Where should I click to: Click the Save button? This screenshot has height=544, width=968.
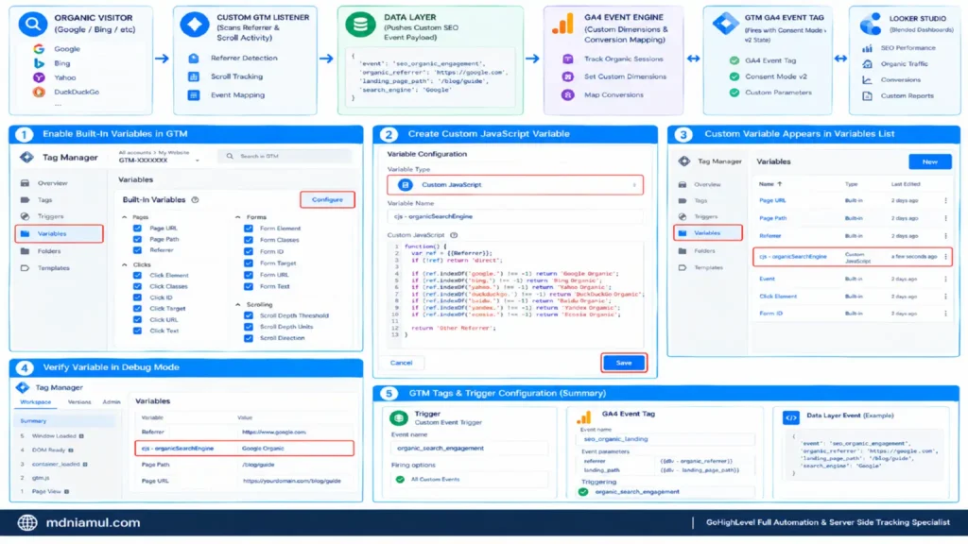point(624,364)
